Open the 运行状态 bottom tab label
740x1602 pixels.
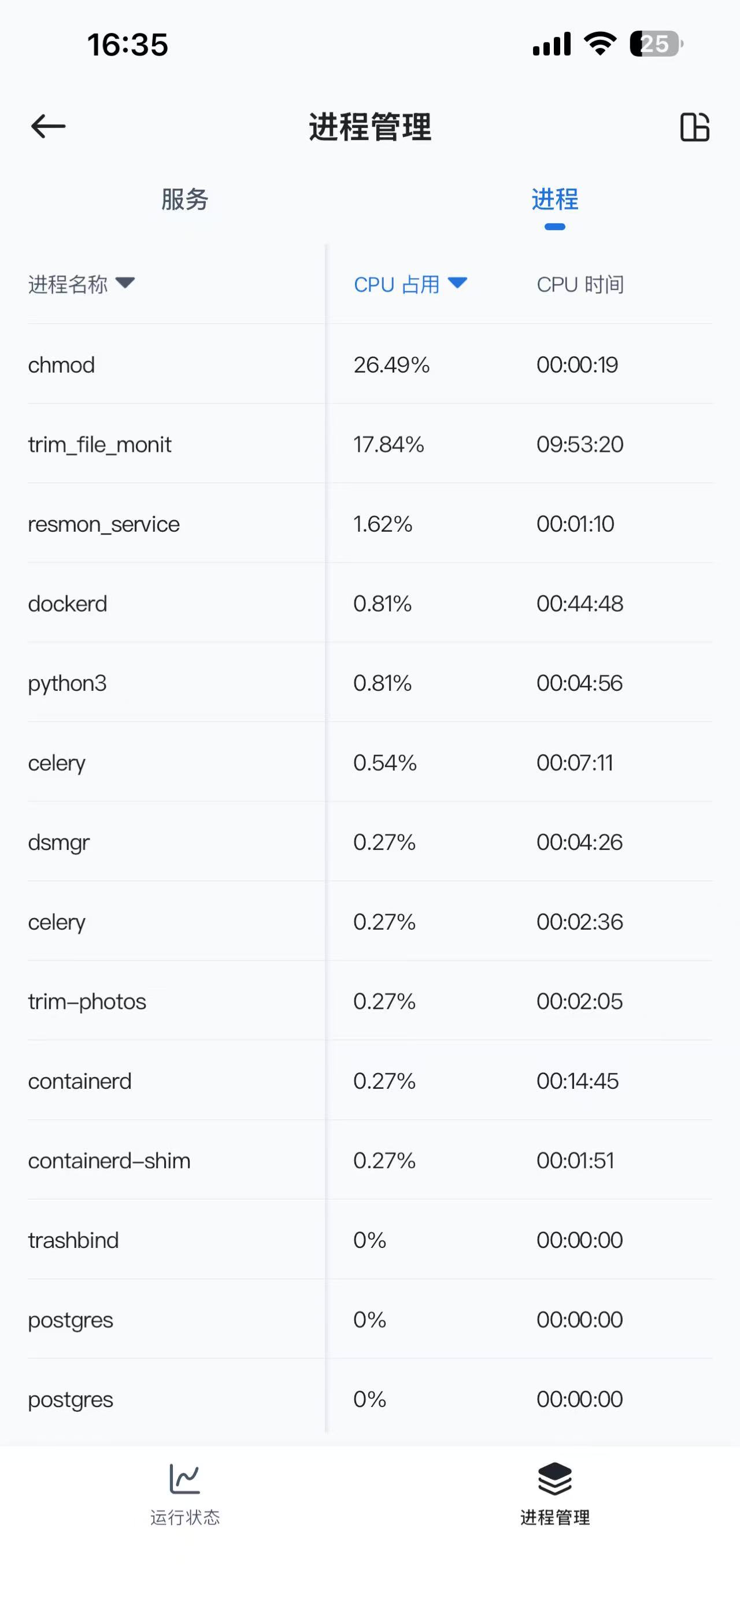click(184, 1518)
